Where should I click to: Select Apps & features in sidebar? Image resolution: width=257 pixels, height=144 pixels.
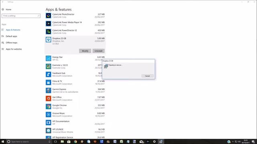[x=13, y=30]
